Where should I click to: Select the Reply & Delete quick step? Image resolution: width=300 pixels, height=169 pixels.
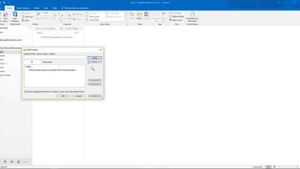tap(113, 17)
